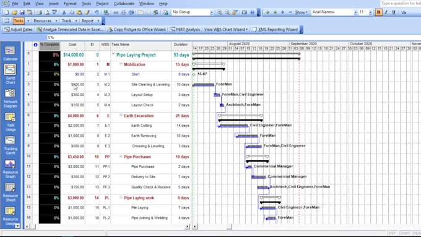The image size is (421, 237).
Task: Click the Tasks guide button
Action: (19, 21)
